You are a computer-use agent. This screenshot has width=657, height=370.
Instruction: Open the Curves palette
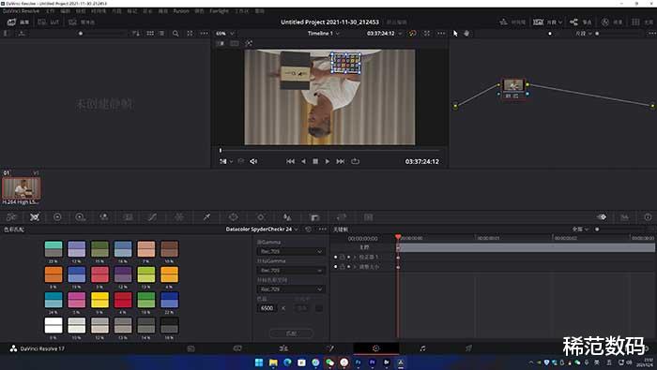tap(152, 217)
